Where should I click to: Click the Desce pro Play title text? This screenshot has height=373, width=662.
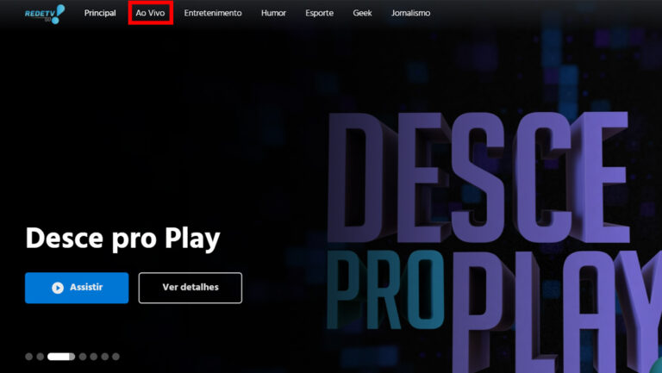click(x=123, y=239)
